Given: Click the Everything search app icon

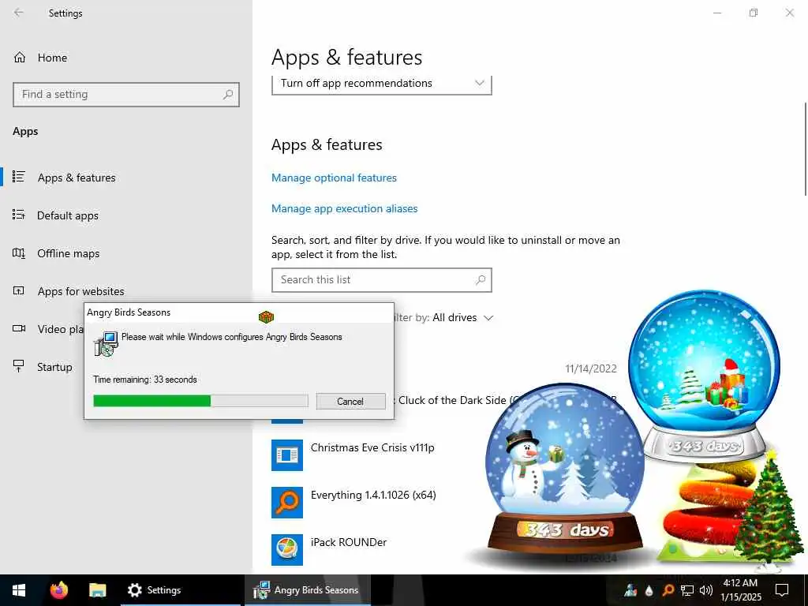Looking at the screenshot, I should pyautogui.click(x=287, y=503).
